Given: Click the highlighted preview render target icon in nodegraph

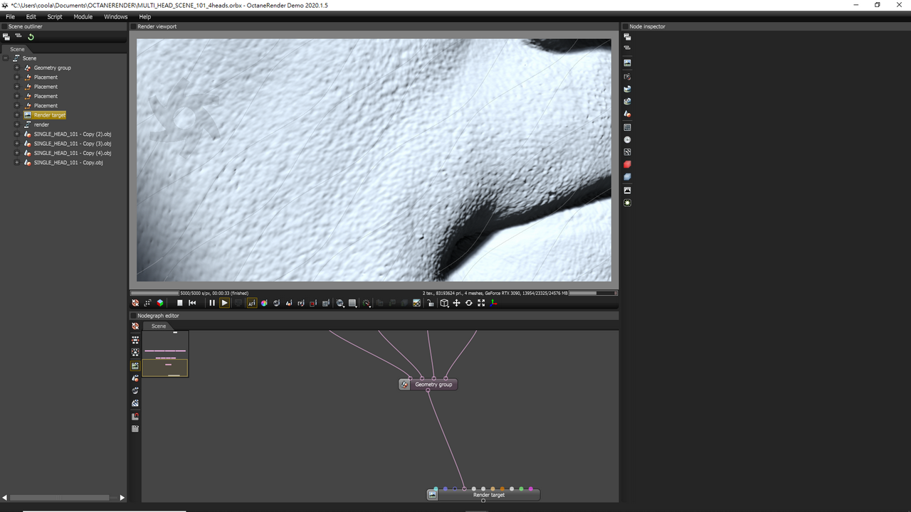Looking at the screenshot, I should click(x=135, y=365).
